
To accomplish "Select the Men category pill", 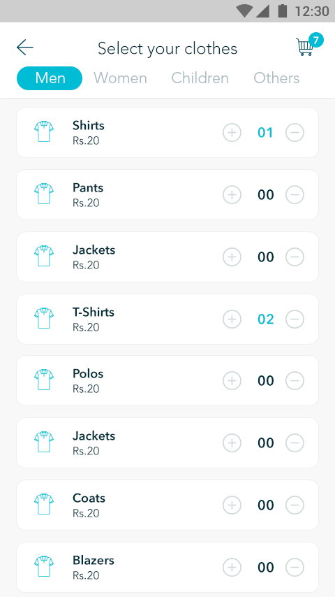I will coord(50,78).
